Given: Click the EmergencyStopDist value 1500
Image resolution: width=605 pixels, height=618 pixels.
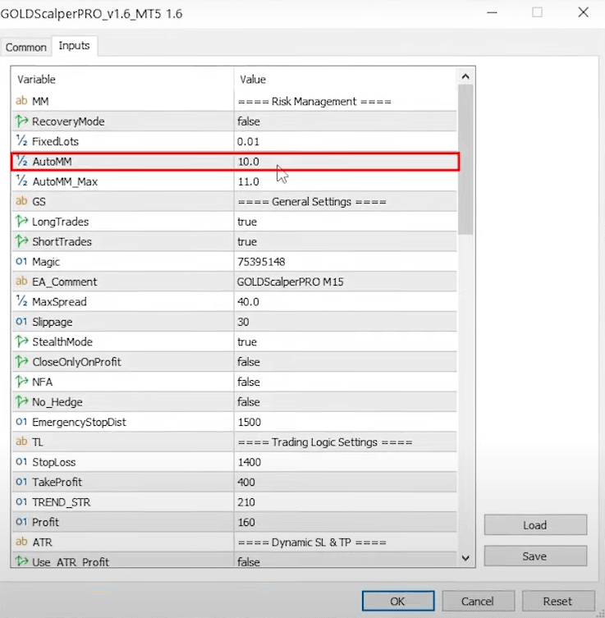Looking at the screenshot, I should click(x=250, y=422).
